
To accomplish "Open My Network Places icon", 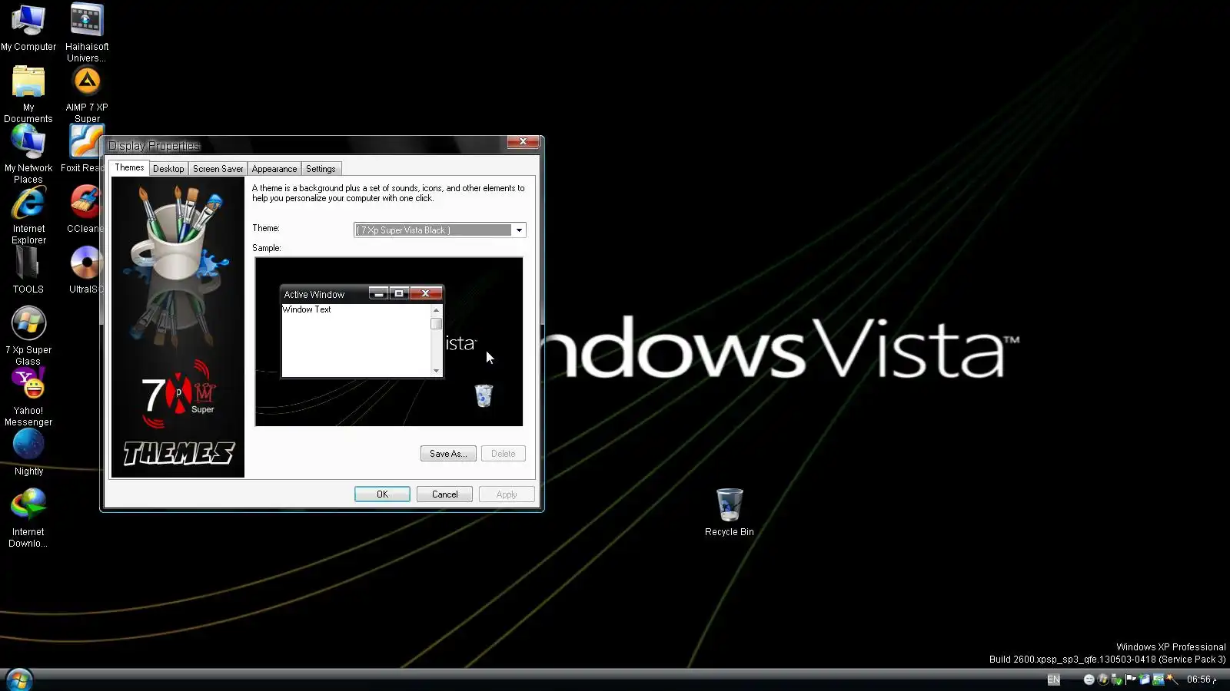I will 28,154.
